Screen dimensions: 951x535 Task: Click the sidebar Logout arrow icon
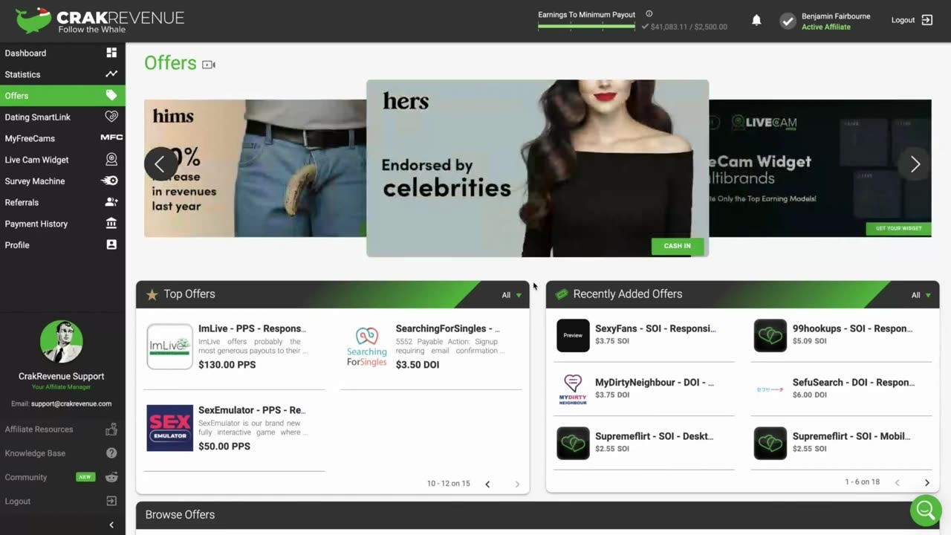pos(111,502)
